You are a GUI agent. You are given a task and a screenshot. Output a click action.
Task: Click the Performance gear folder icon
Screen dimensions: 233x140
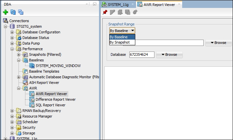pyautogui.click(x=19, y=49)
